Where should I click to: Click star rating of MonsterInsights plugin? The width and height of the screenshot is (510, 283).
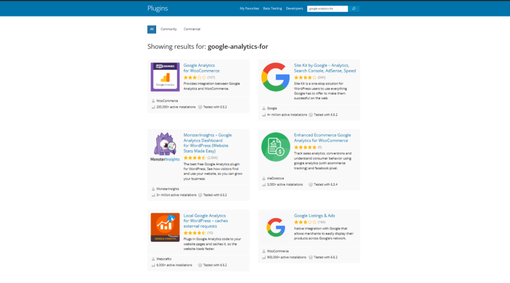(194, 158)
